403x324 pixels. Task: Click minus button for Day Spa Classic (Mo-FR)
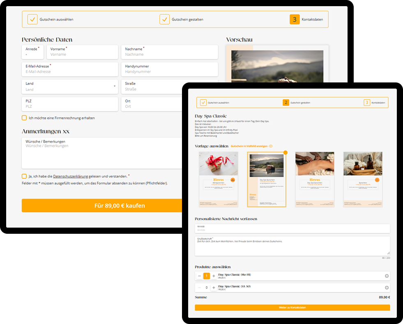(x=199, y=276)
